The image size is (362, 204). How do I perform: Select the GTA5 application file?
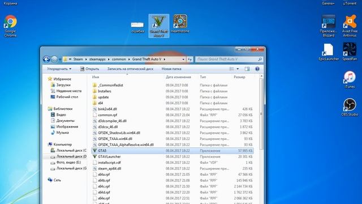[172, 151]
